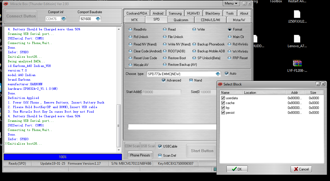Screen dimensions: 330x181
Task: Click the Select Block dialog title icon
Action: (x=220, y=84)
